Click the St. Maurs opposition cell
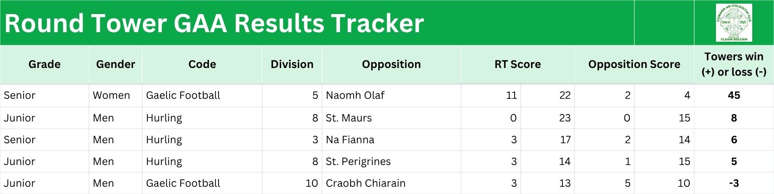Screen dimensions: 774x194 (391, 118)
